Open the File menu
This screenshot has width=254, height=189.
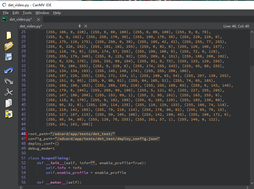(6, 13)
